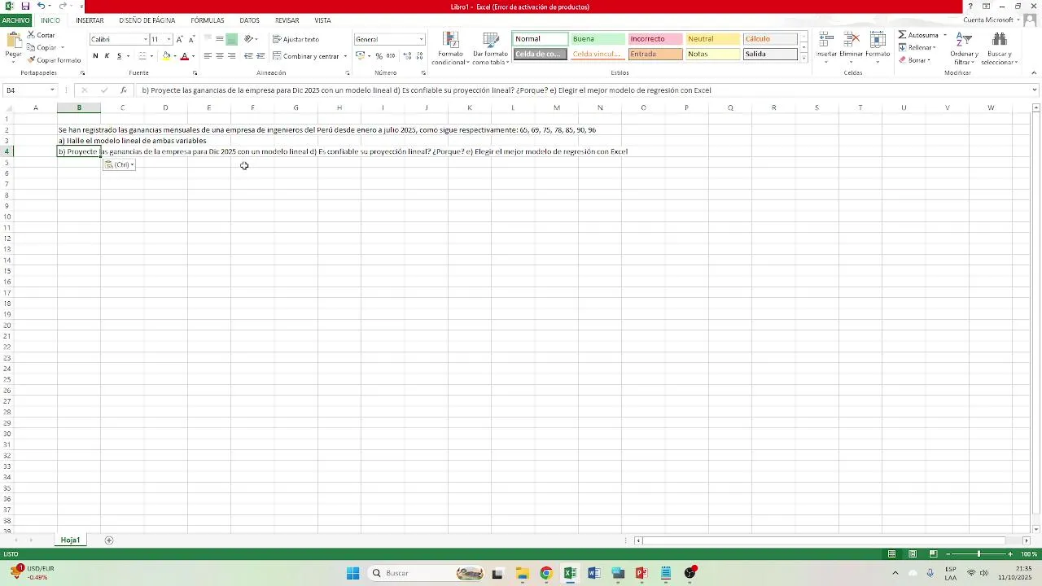Screen dimensions: 1042x586
Task: Toggle bold (N) formatting
Action: [x=95, y=56]
